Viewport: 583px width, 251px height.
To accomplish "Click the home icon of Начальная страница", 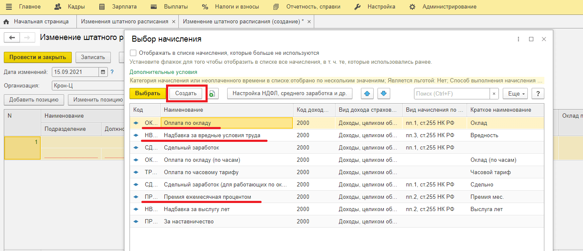I will pyautogui.click(x=6, y=22).
